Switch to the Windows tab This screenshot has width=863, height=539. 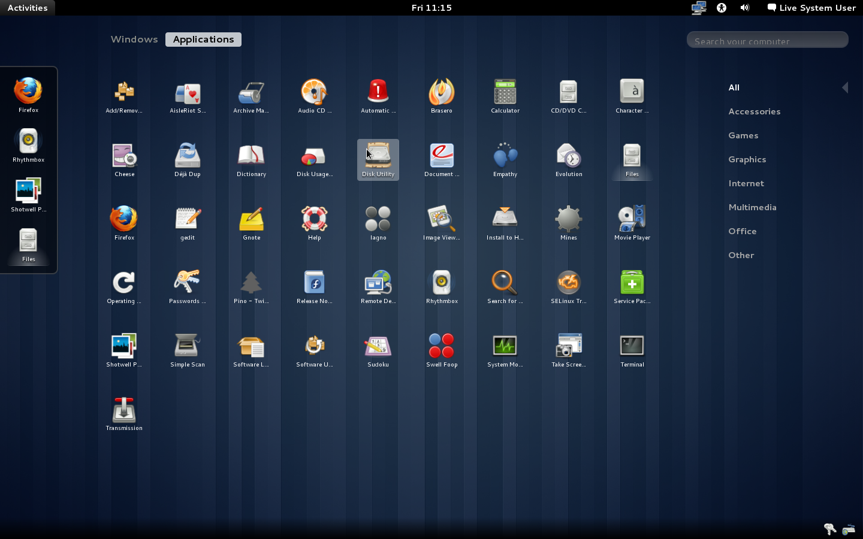click(x=134, y=40)
